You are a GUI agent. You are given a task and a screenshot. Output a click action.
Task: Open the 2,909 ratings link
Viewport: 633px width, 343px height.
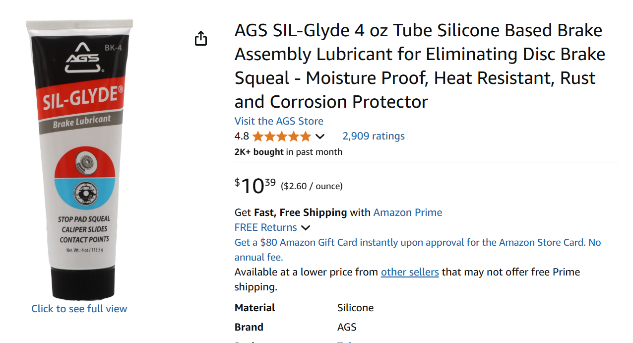(x=374, y=136)
